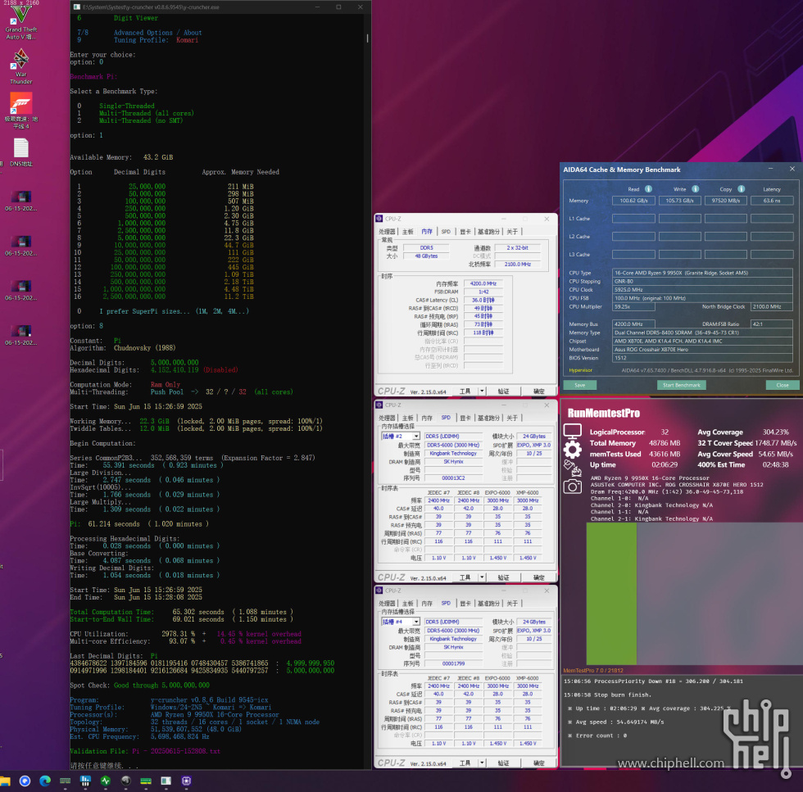Click 验证 button in bottom CPU-Z window
803x792 pixels.
click(503, 763)
